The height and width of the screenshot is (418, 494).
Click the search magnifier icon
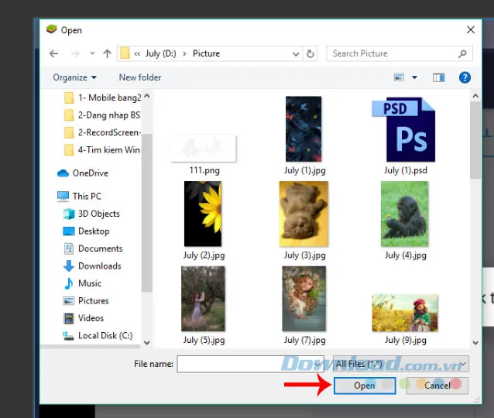[x=462, y=53]
